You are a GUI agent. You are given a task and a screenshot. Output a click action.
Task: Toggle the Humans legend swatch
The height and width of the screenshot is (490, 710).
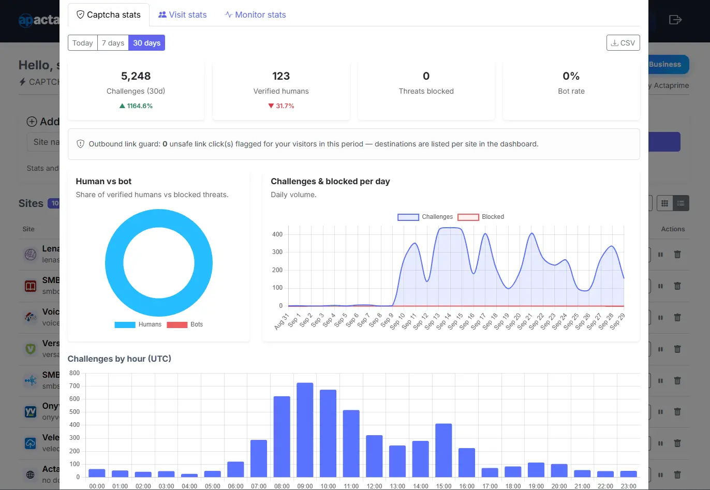coord(125,325)
